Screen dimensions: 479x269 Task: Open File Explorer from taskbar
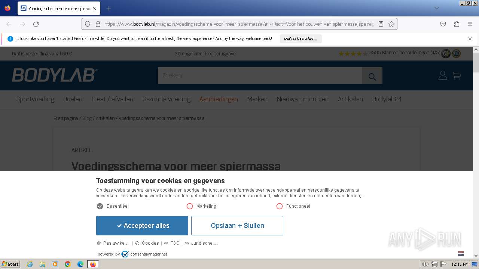coord(42,264)
